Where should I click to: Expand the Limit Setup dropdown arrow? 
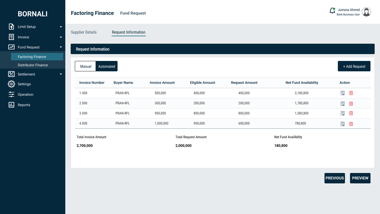click(61, 27)
